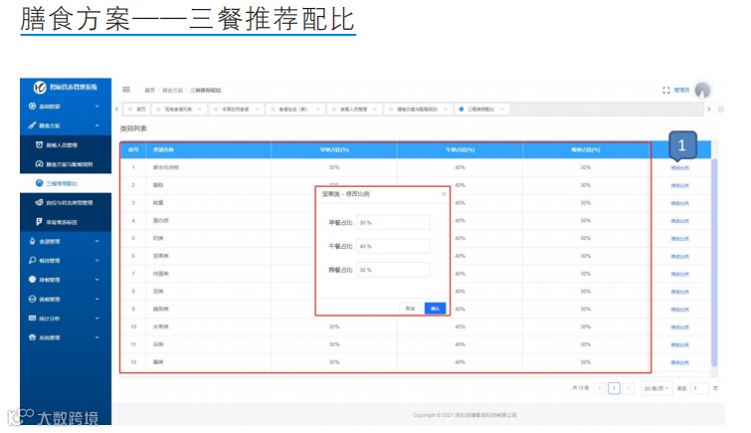Image resolution: width=751 pixels, height=433 pixels.
Task: Close the 三餐推荐配比 tab
Action: click(502, 109)
